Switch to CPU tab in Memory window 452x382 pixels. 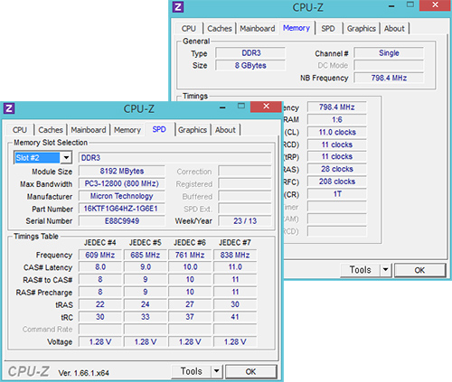(x=189, y=28)
